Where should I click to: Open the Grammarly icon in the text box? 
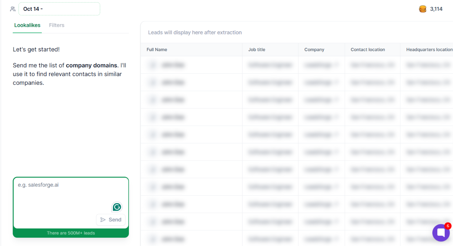(x=117, y=207)
